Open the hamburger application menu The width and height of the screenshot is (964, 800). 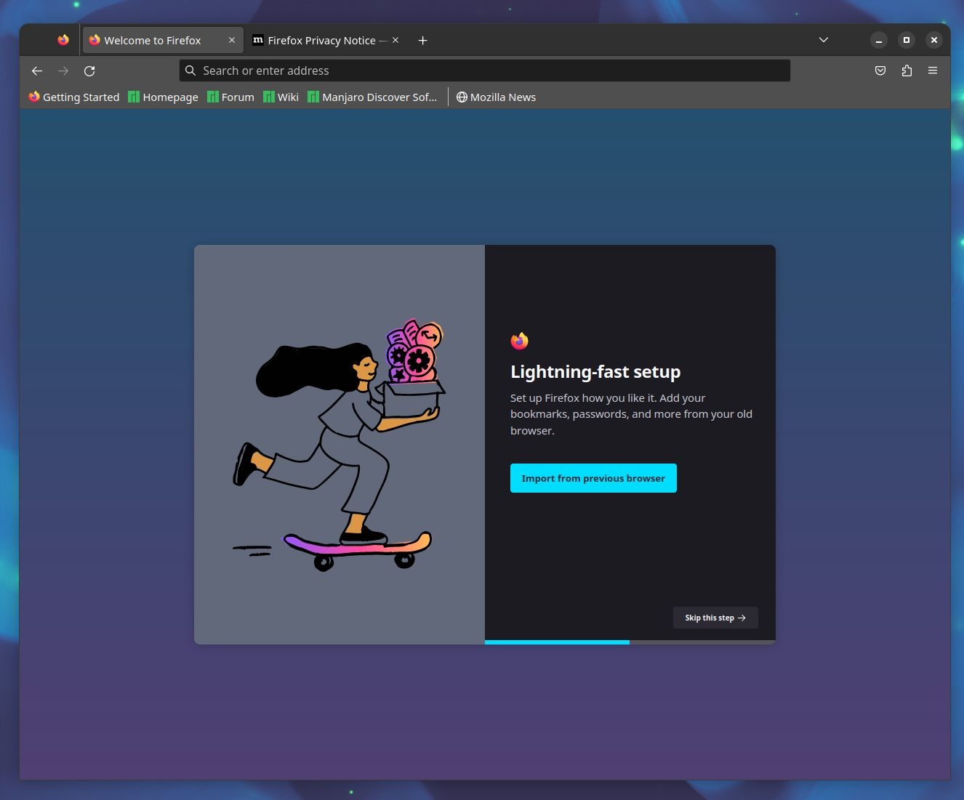point(933,70)
